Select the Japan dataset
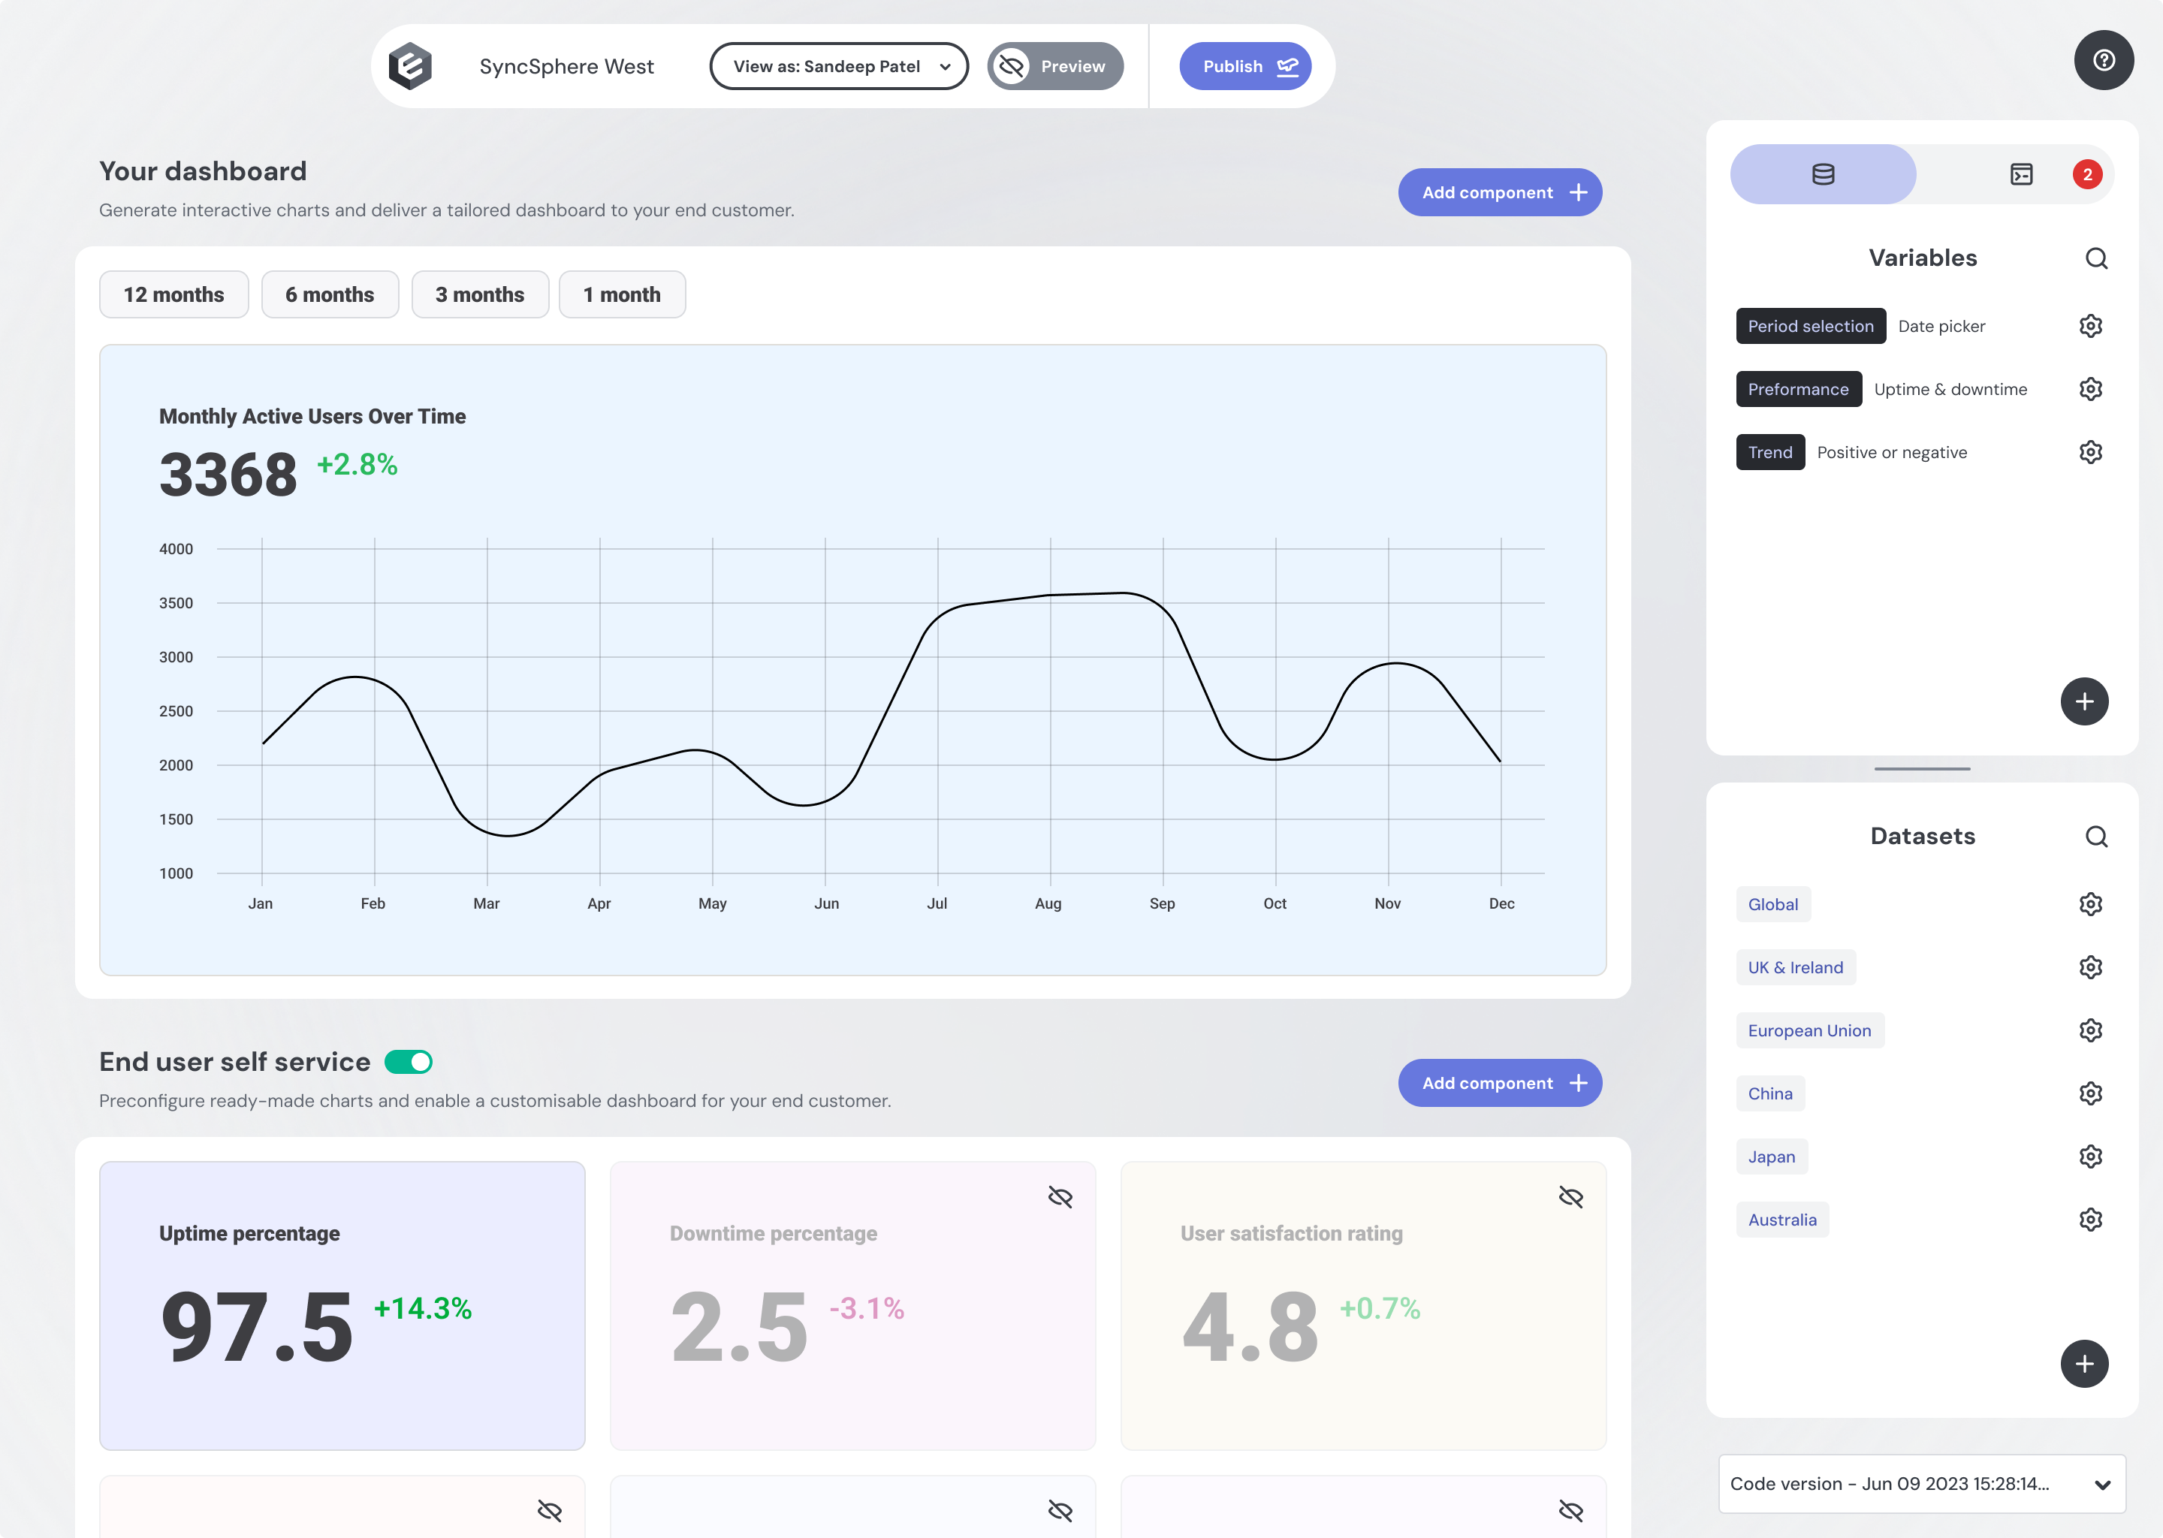Viewport: 2163px width, 1538px height. coord(1772,1157)
